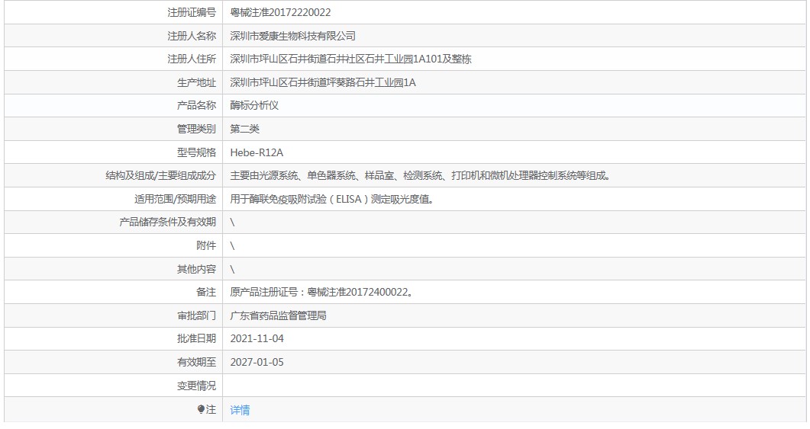Select the registrant address ending 1A101及整栋

pyautogui.click(x=350, y=59)
